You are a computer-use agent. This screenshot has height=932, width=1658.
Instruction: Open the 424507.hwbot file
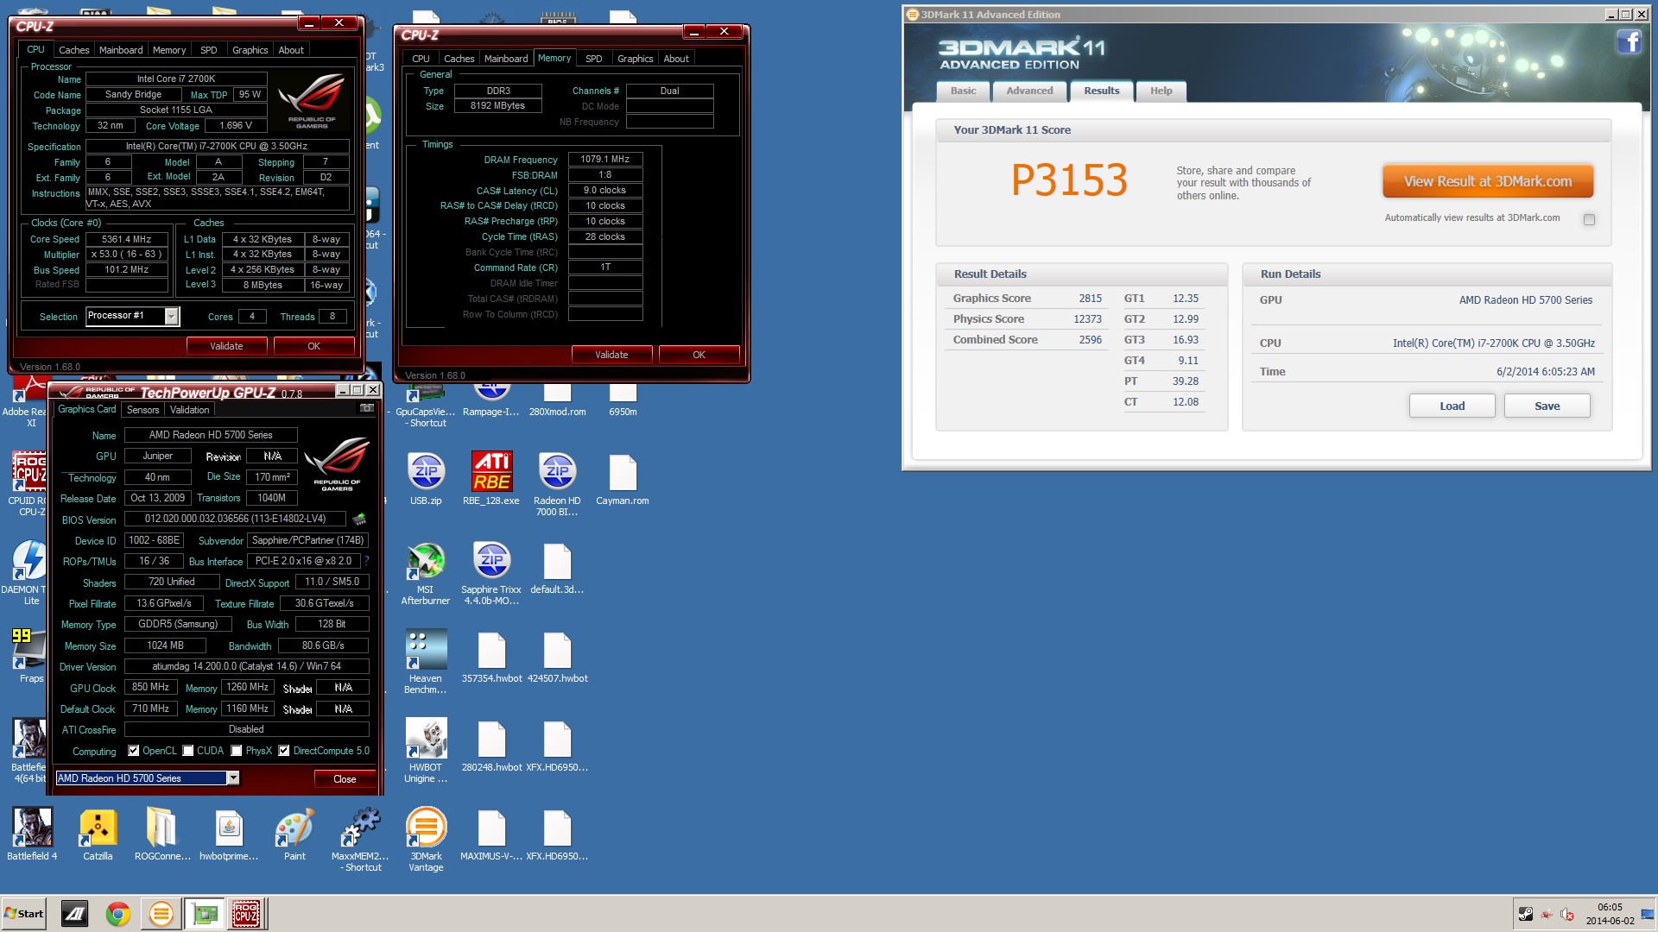point(557,657)
